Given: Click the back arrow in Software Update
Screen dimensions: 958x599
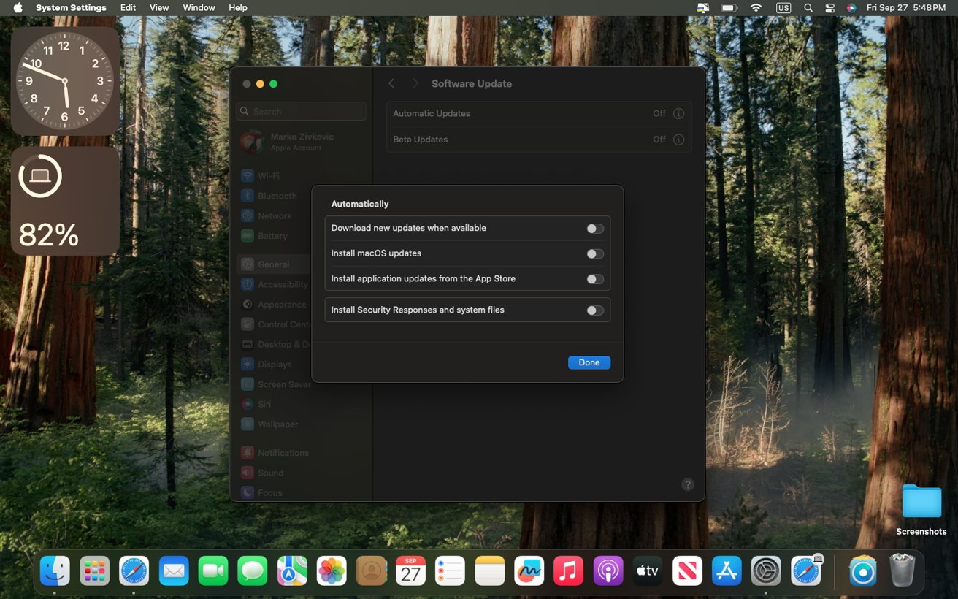Looking at the screenshot, I should (x=391, y=83).
